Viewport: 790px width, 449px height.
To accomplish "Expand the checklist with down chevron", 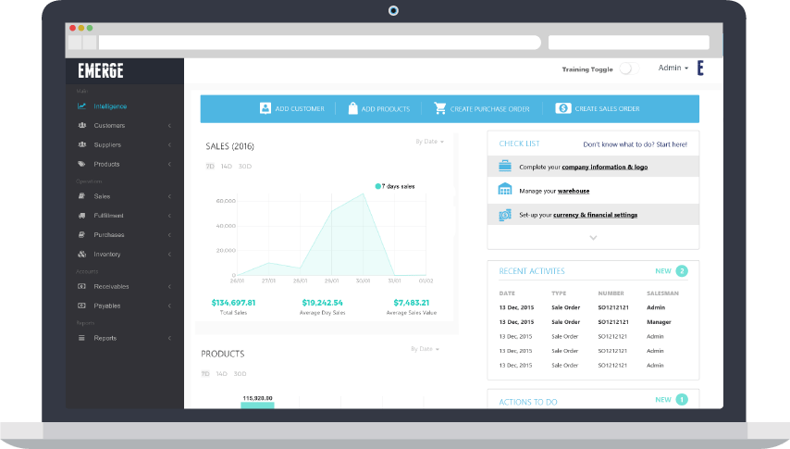I will click(593, 238).
